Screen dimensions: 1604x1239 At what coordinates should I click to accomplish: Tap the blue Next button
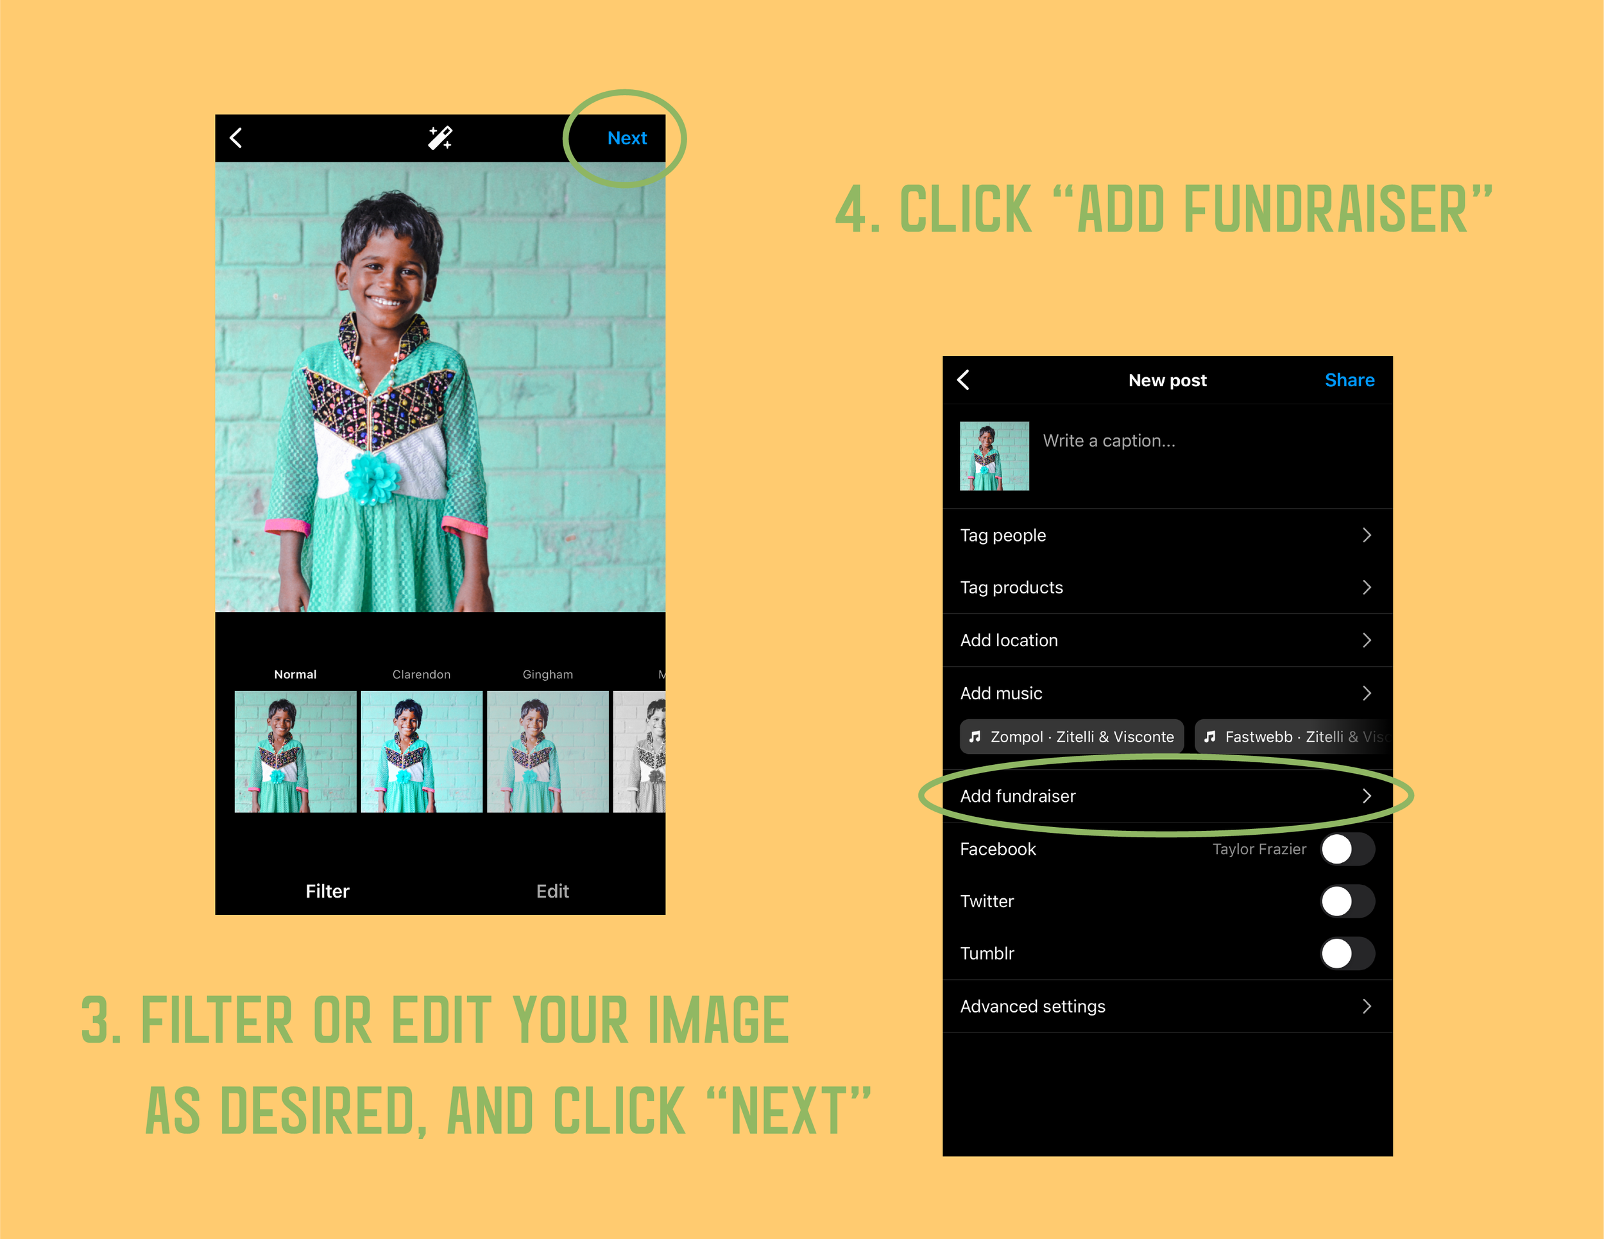tap(626, 138)
